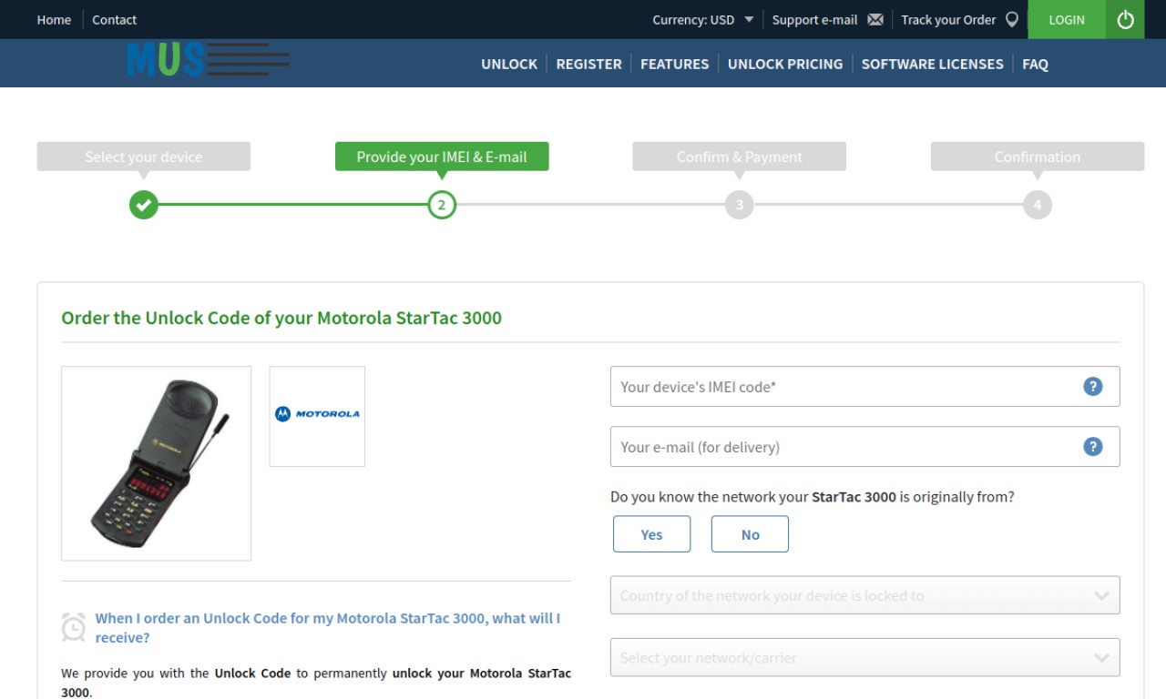Viewport: 1166px width, 699px height.
Task: Open the country of network dropdown
Action: pyautogui.click(x=864, y=595)
